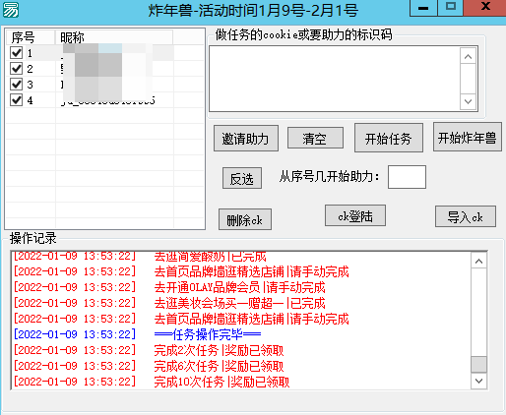Select log line 完成6次任务
The width and height of the screenshot is (506, 415).
(219, 366)
